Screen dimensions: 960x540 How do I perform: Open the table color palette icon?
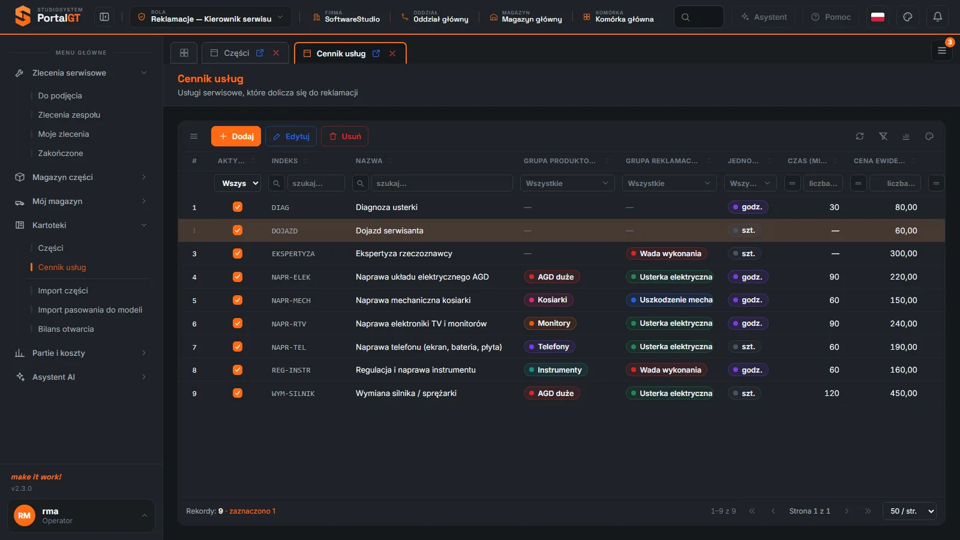[929, 136]
